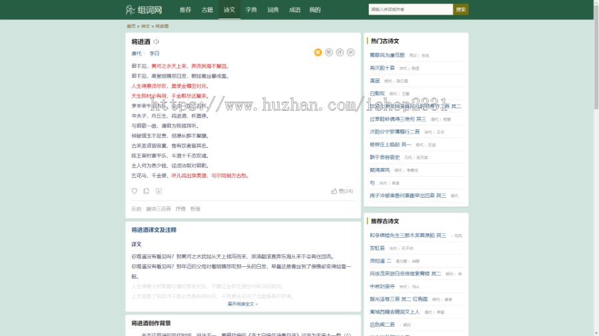
Task: Open author link 李白
Action: pyautogui.click(x=154, y=54)
